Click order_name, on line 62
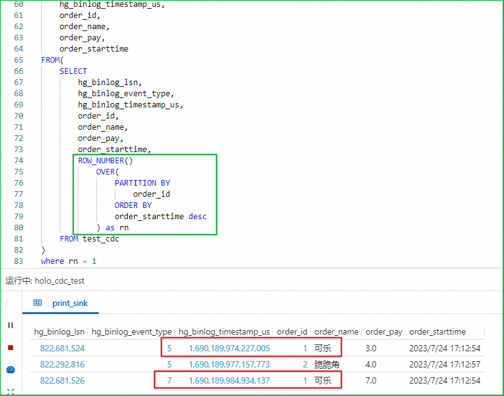The image size is (504, 396). (x=84, y=26)
